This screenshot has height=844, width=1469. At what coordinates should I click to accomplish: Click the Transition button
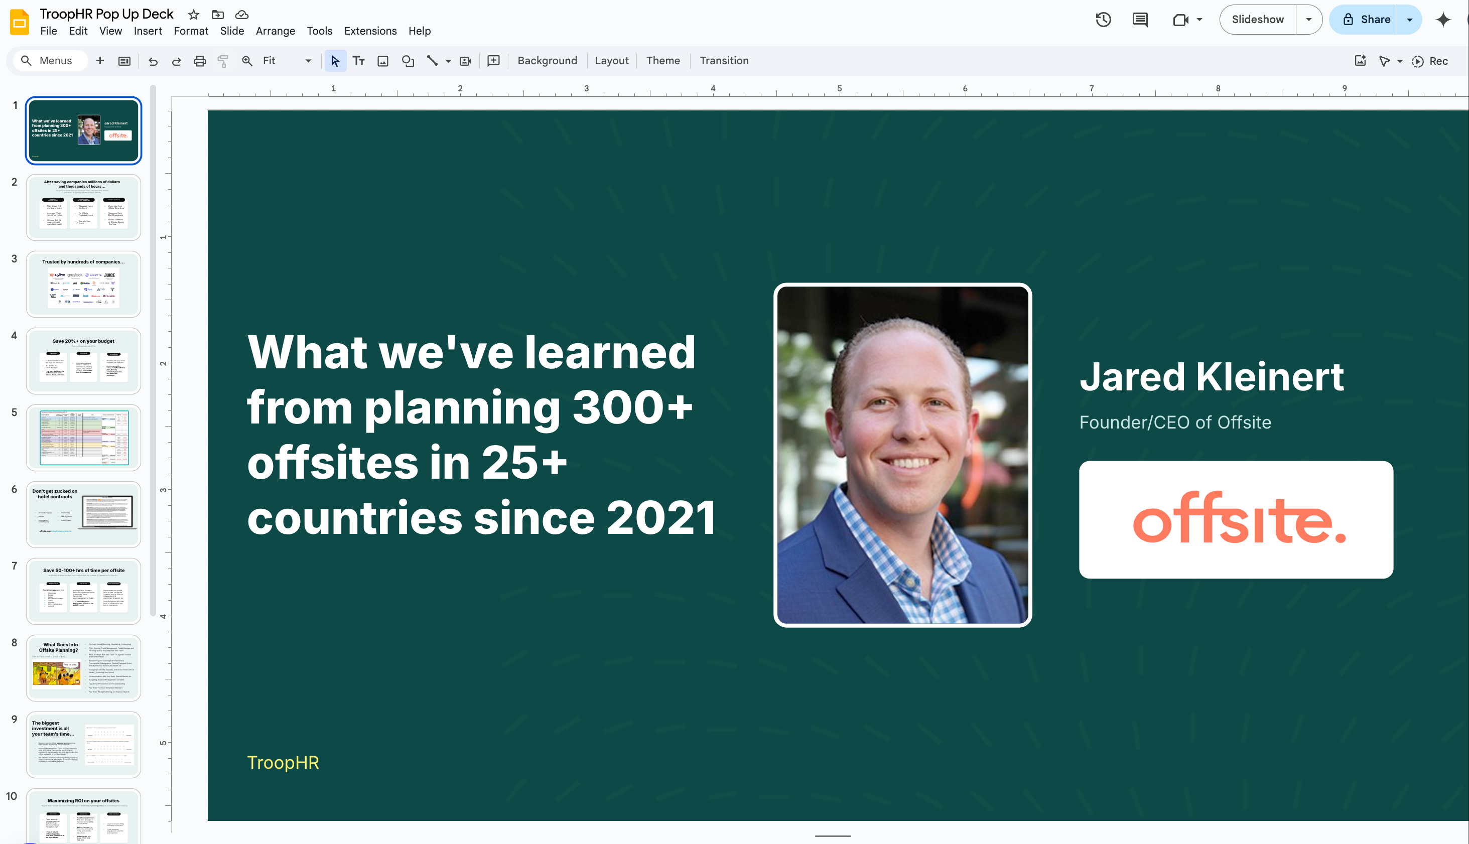tap(724, 61)
